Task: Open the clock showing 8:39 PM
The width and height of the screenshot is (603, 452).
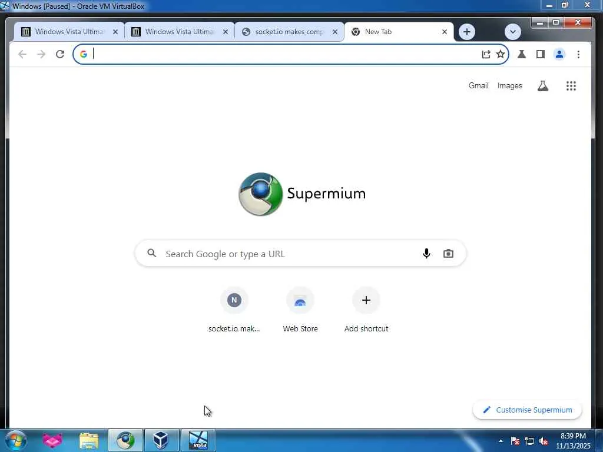Action: pos(573,441)
